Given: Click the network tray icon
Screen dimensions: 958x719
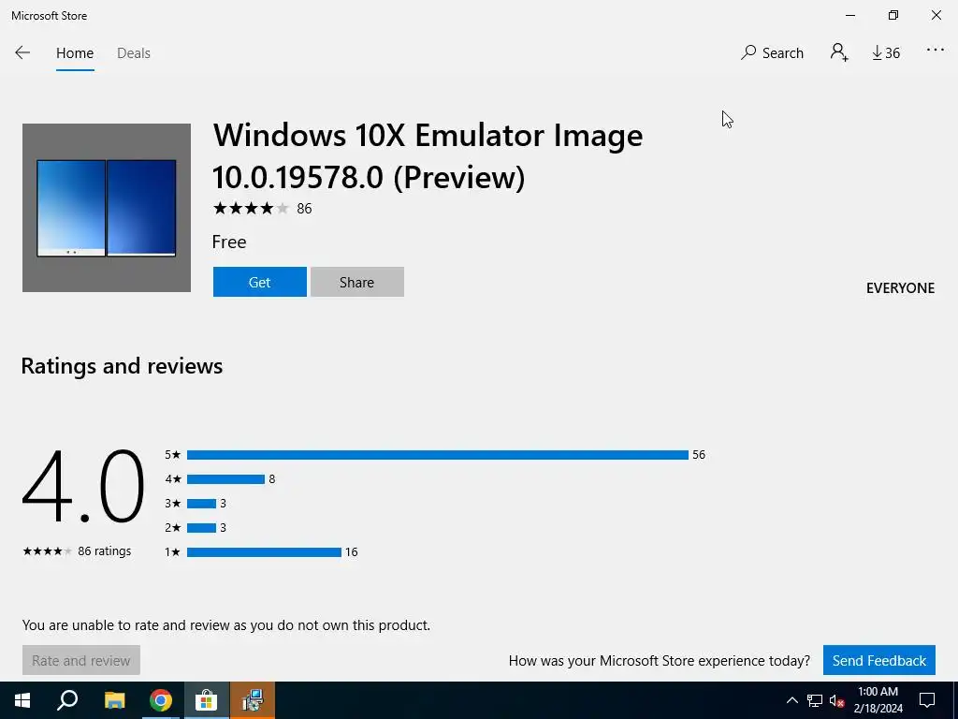Looking at the screenshot, I should [815, 700].
